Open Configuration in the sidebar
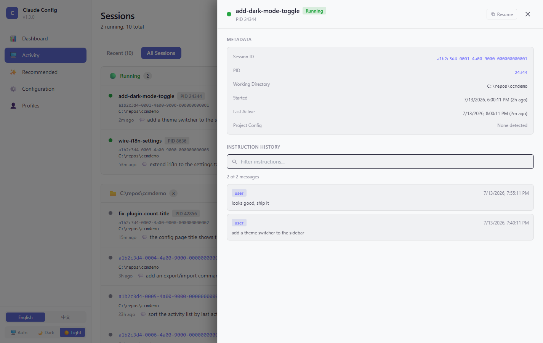The width and height of the screenshot is (543, 343). click(45, 89)
